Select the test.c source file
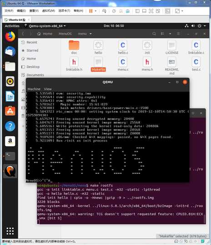The image size is (211, 245). tap(196, 64)
